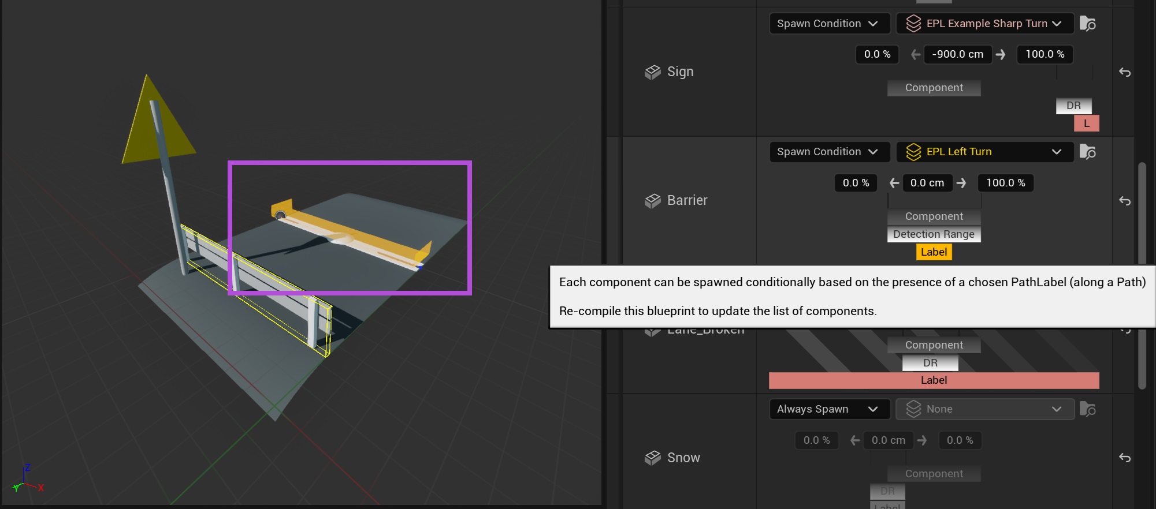Click the component icon beside Sign

[x=652, y=72]
